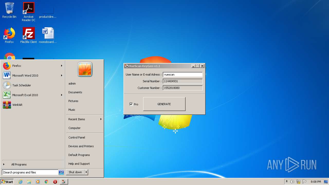This screenshot has height=185, width=329.
Task: Click the search magnifier button
Action: [x=61, y=172]
